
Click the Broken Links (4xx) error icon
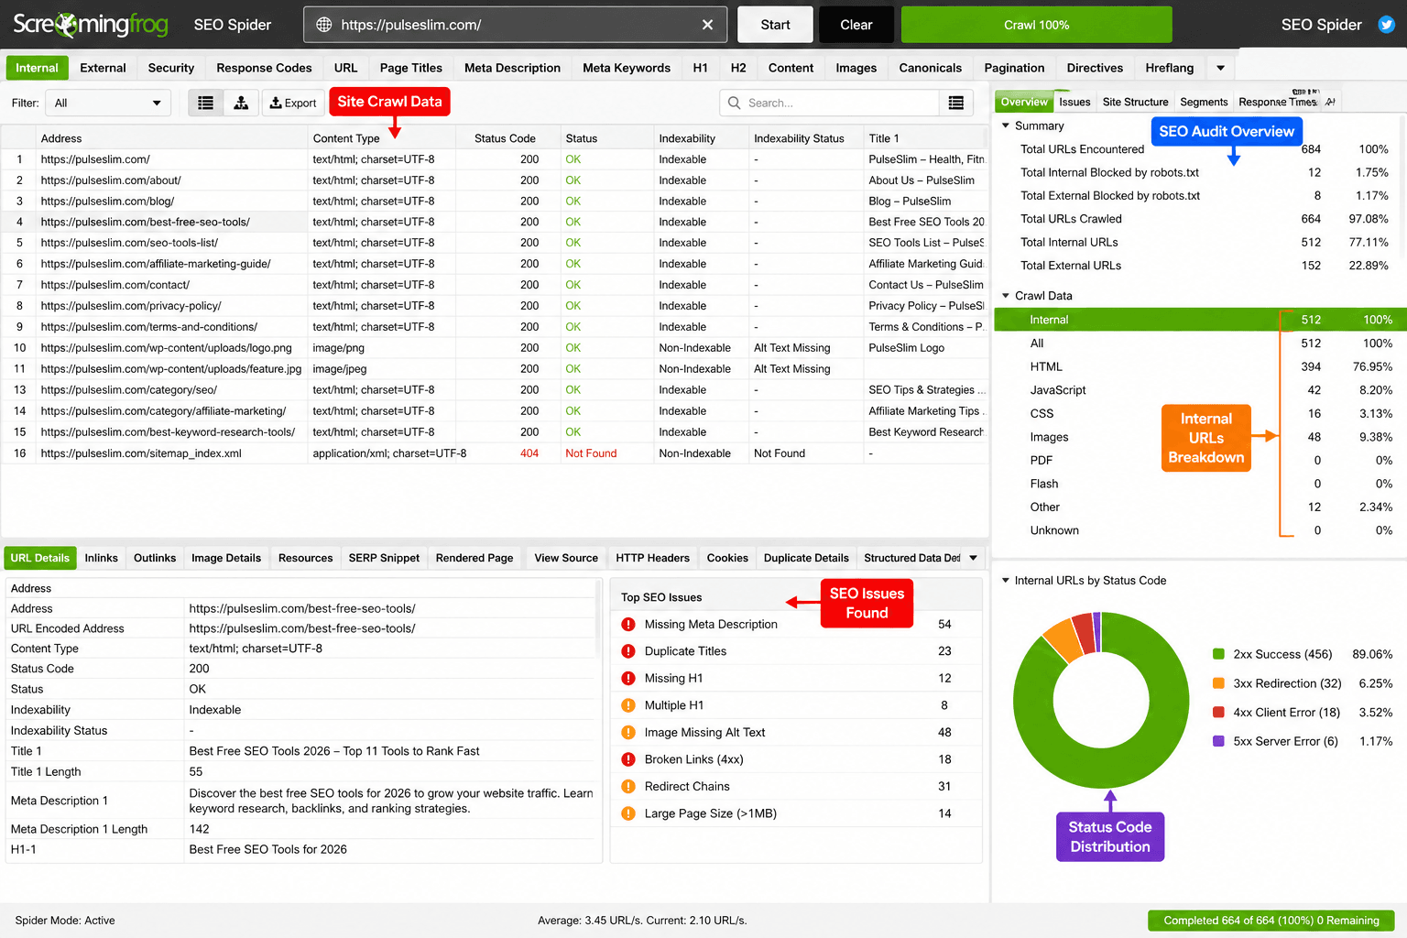(628, 759)
